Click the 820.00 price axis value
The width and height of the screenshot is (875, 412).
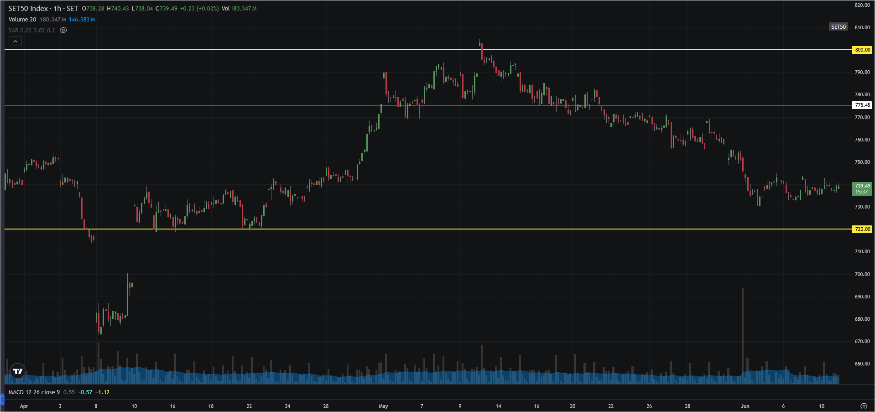862,5
